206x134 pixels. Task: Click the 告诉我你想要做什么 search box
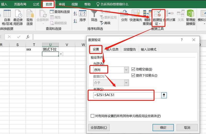click(113, 4)
